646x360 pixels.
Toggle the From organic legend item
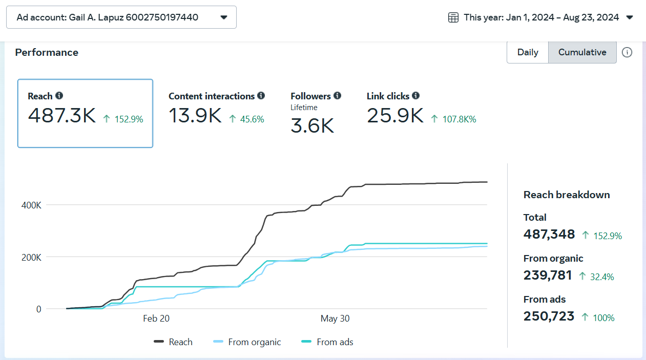pyautogui.click(x=247, y=342)
